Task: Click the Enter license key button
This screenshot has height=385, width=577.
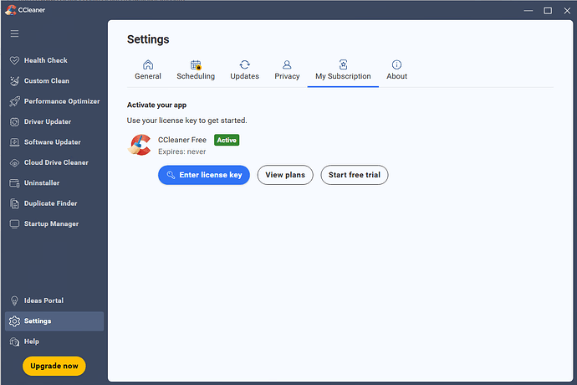Action: point(204,175)
